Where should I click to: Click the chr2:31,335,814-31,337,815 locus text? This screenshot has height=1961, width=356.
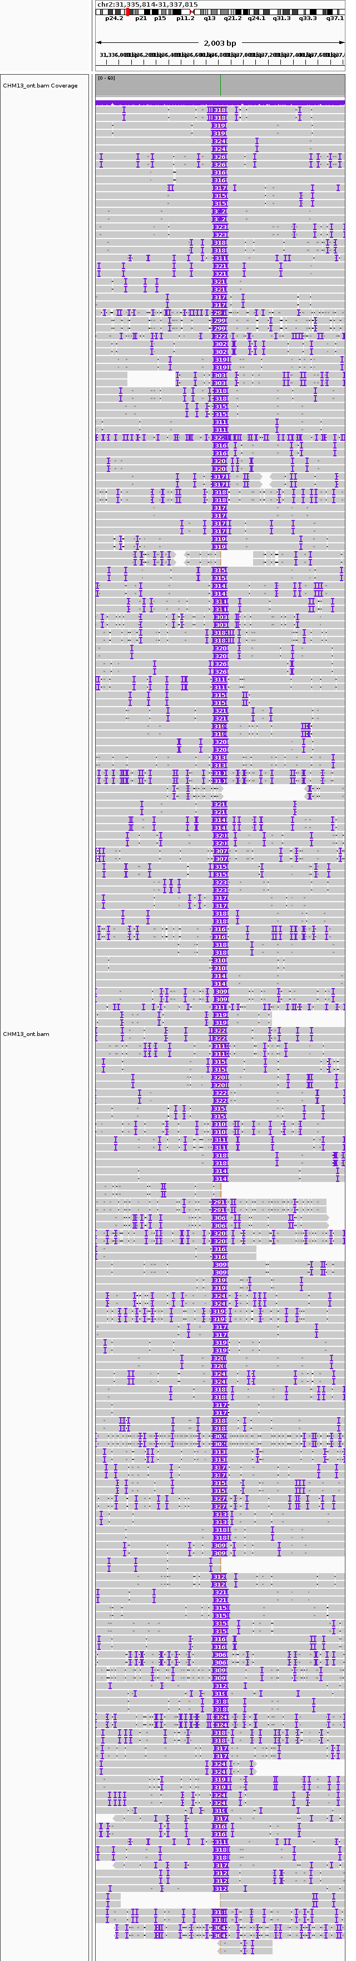coord(147,4)
